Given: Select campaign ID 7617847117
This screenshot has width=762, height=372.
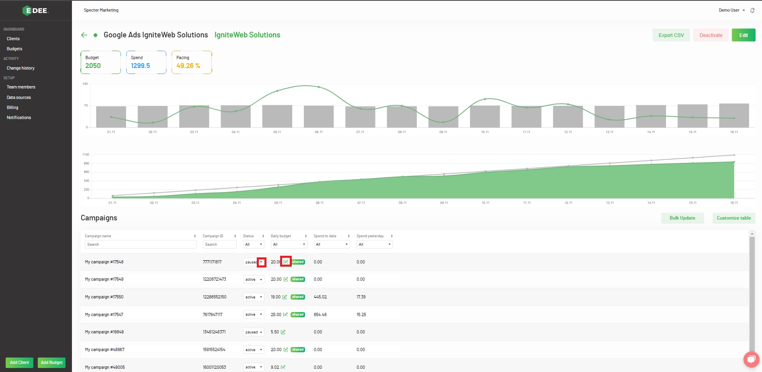Looking at the screenshot, I should pos(213,315).
